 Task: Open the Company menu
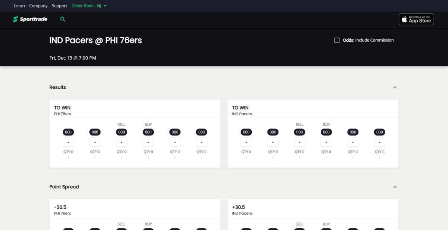(38, 6)
